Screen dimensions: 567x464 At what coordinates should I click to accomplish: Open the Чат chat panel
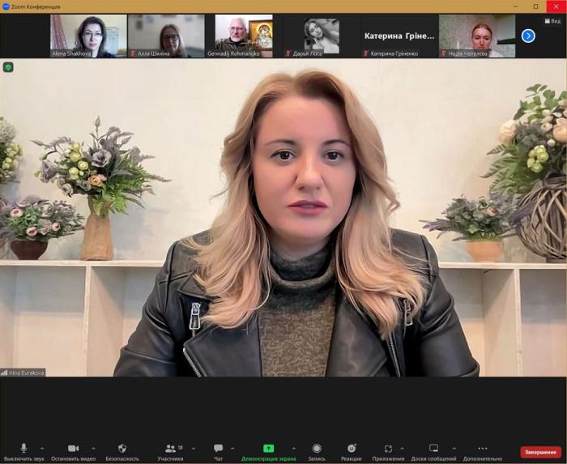[x=218, y=449]
